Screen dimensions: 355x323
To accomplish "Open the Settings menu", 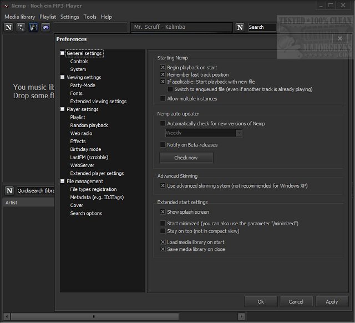I will (x=70, y=17).
